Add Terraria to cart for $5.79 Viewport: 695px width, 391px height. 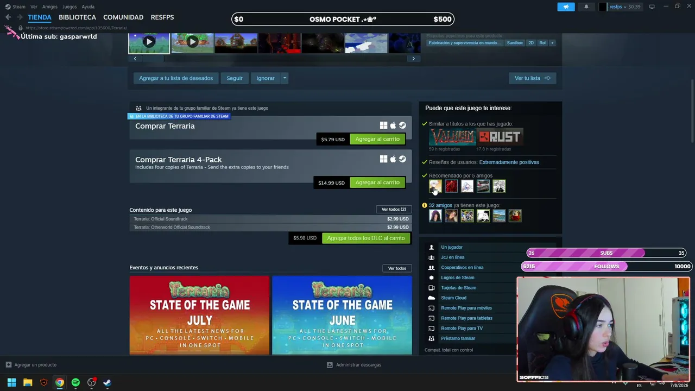coord(377,139)
